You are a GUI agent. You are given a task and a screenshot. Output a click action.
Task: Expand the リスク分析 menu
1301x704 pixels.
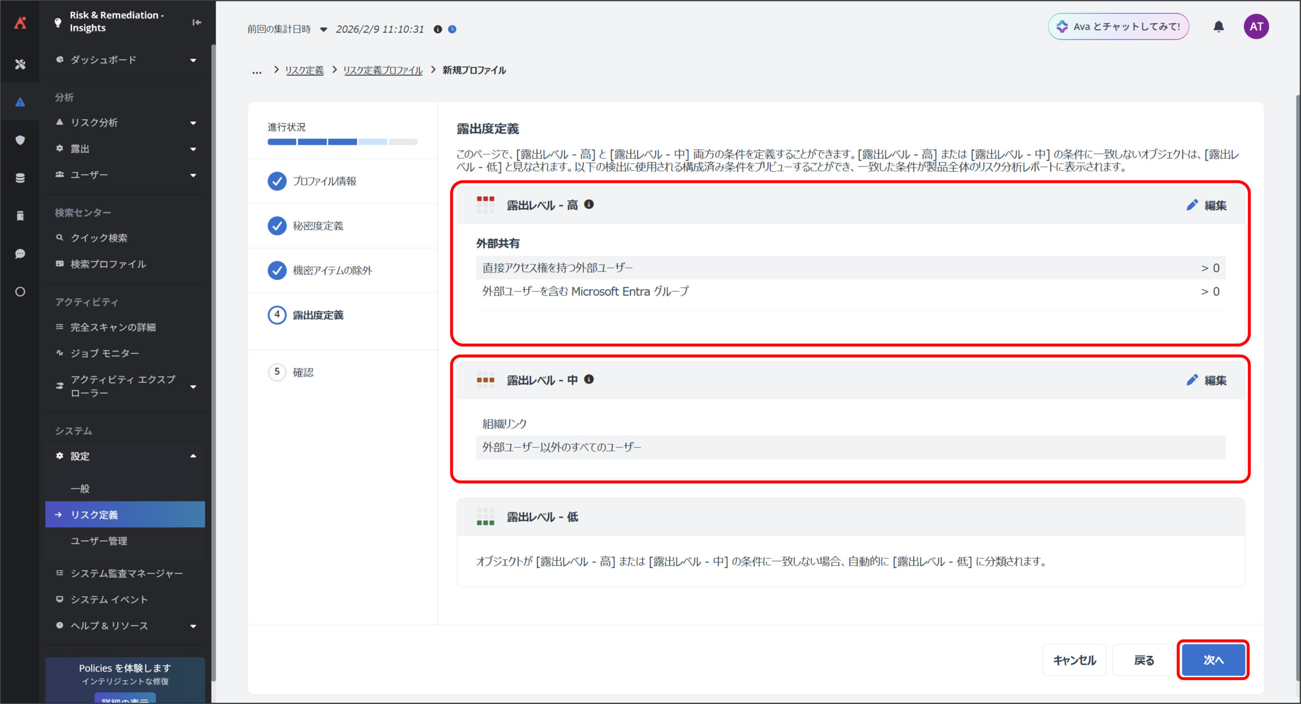pos(193,123)
